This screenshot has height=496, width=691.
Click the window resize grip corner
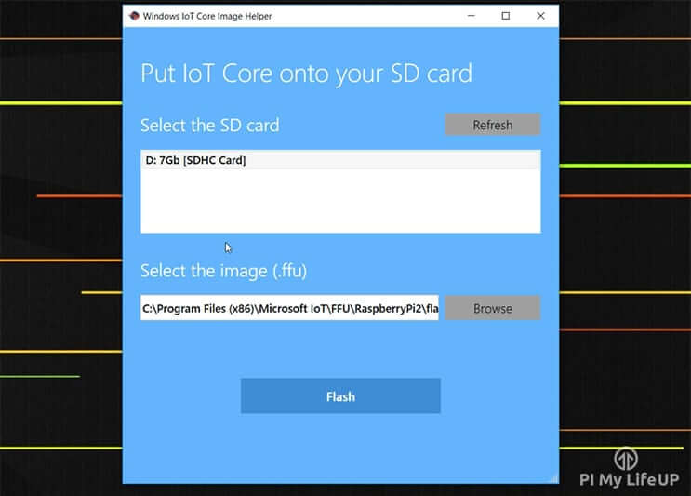click(554, 479)
